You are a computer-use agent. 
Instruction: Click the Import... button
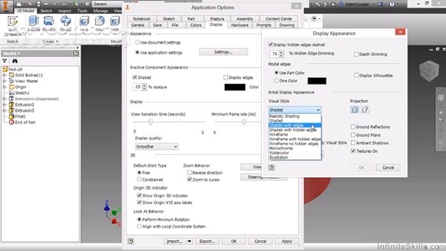click(x=175, y=241)
